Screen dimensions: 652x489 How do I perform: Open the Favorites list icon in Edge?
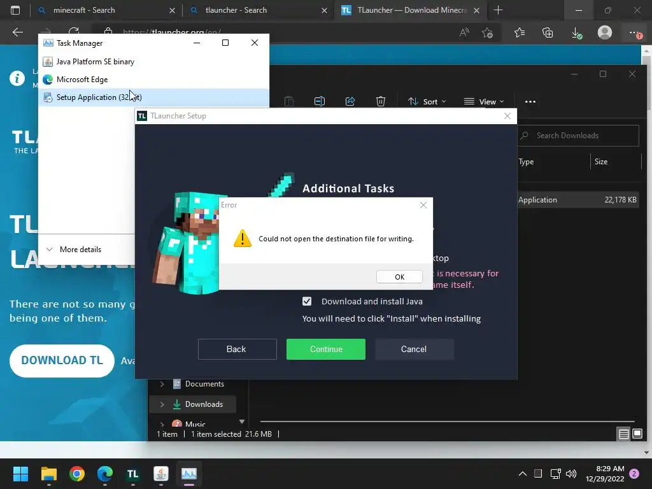(520, 32)
